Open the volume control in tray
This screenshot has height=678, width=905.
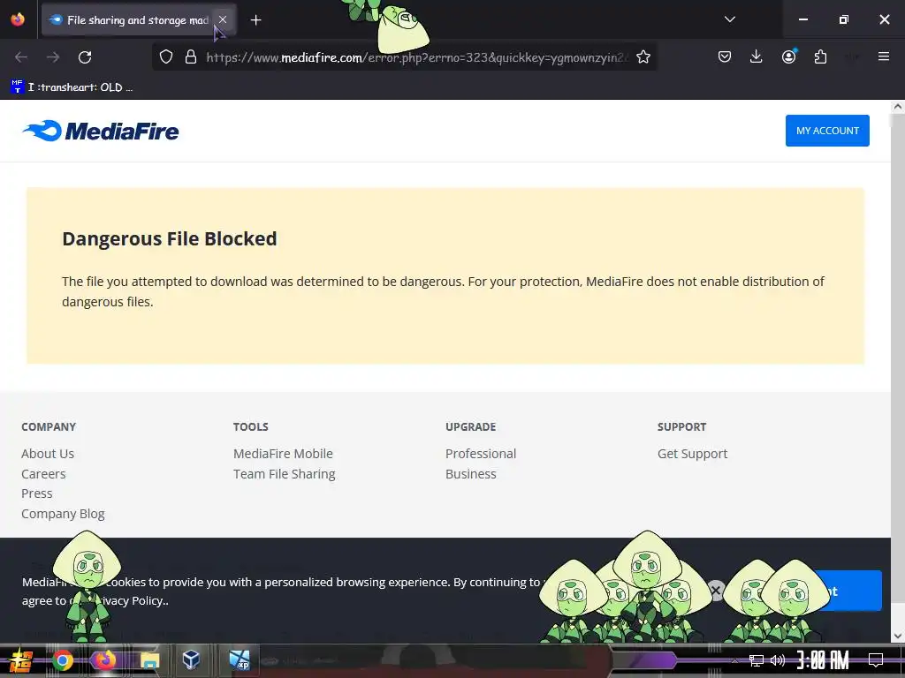tap(778, 660)
